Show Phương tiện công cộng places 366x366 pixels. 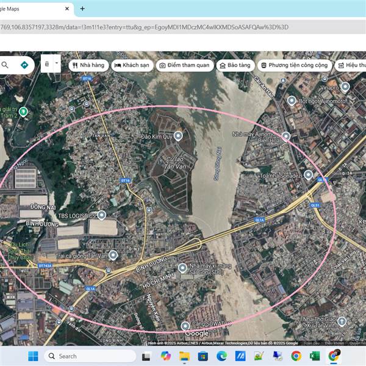pos(295,65)
